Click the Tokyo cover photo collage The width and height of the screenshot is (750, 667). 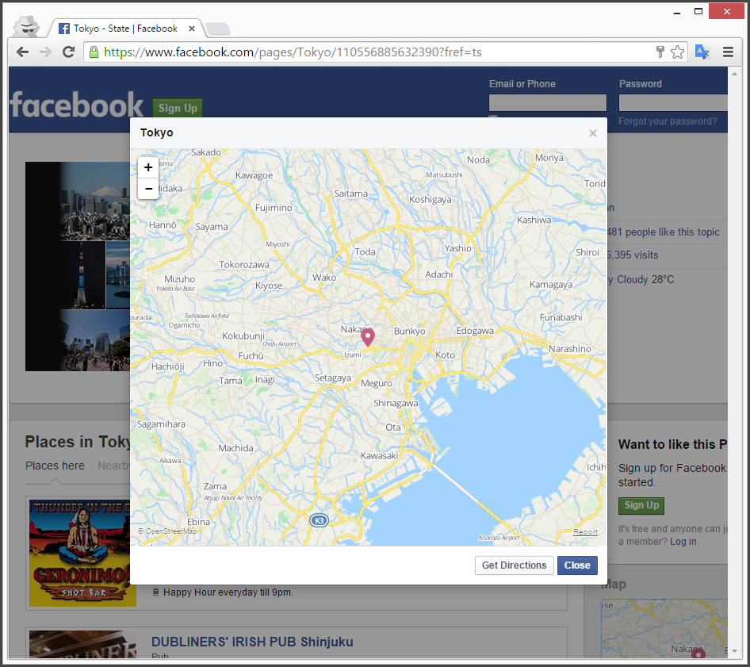click(x=78, y=266)
